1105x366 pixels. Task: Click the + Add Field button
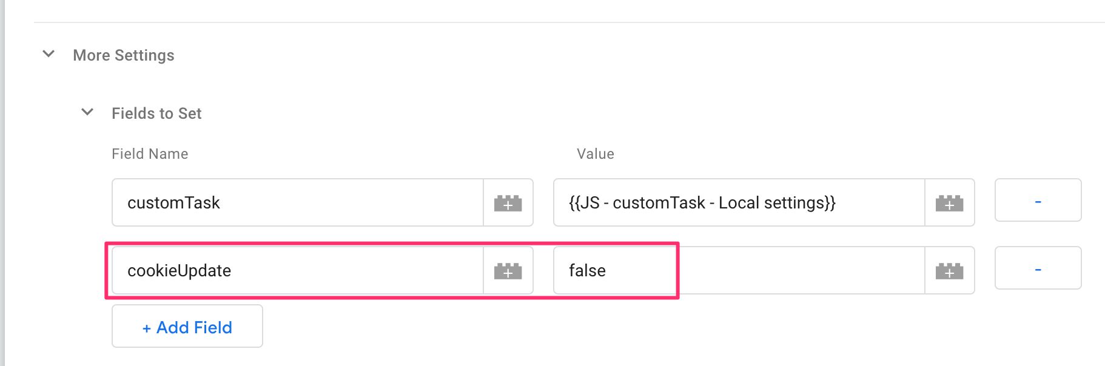pyautogui.click(x=187, y=326)
